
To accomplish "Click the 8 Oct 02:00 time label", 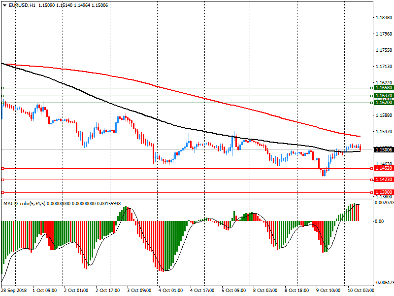I will click(265, 291).
